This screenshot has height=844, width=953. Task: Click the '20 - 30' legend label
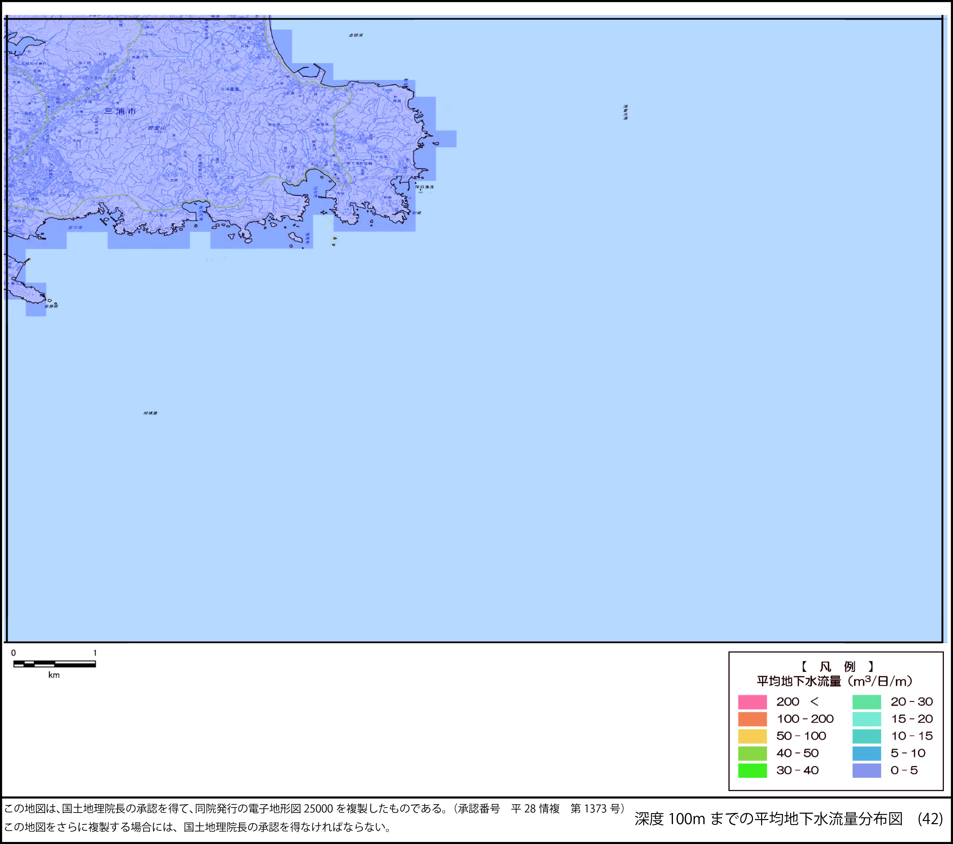(912, 702)
